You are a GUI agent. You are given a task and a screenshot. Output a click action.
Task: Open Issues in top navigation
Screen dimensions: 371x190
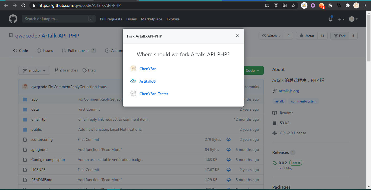click(131, 19)
